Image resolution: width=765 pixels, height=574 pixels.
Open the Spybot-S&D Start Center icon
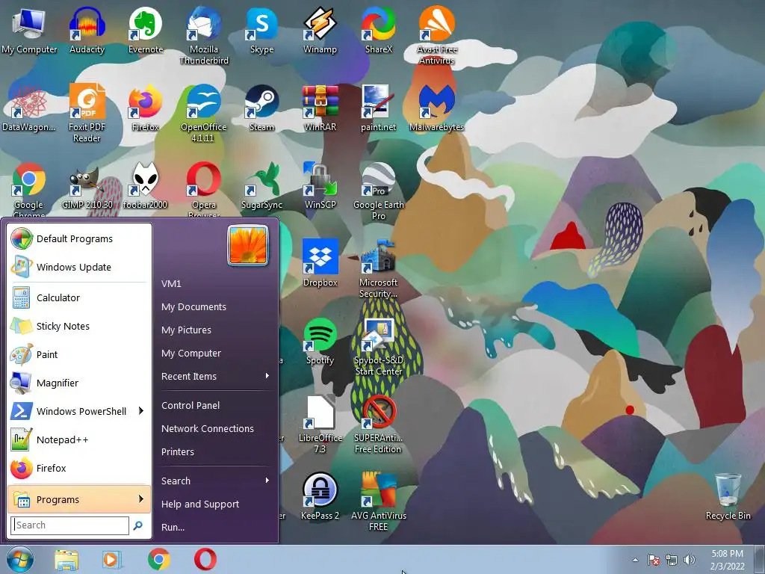coord(379,345)
